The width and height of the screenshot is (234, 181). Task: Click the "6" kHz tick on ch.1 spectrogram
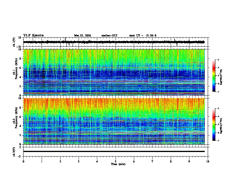tap(21, 68)
